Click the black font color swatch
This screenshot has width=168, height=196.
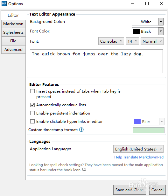(136, 31)
